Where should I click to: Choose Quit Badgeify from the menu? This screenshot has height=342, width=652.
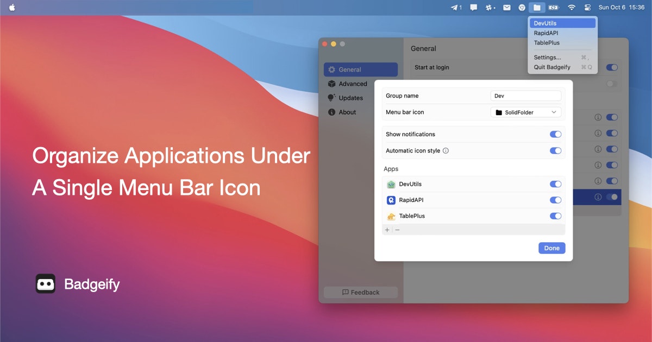click(562, 67)
